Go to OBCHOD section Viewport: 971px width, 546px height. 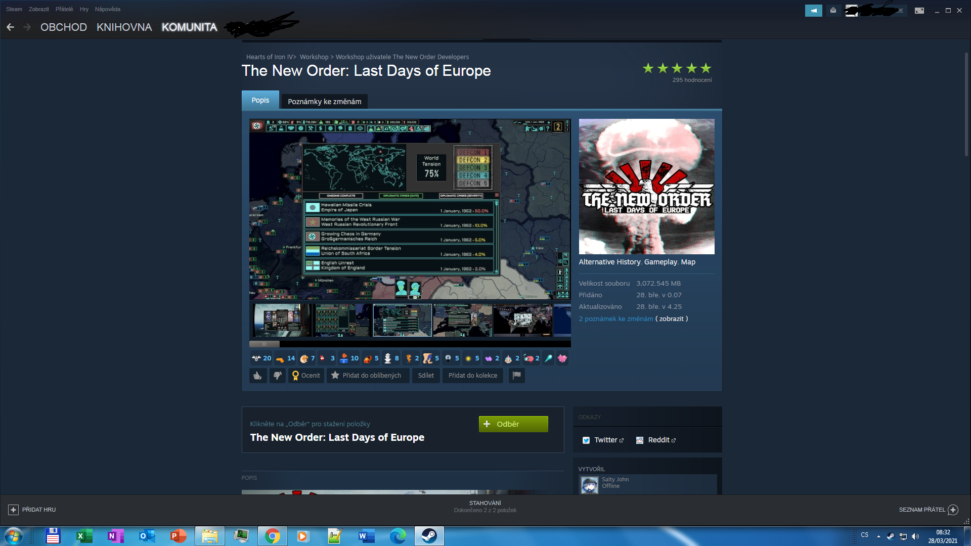64,27
